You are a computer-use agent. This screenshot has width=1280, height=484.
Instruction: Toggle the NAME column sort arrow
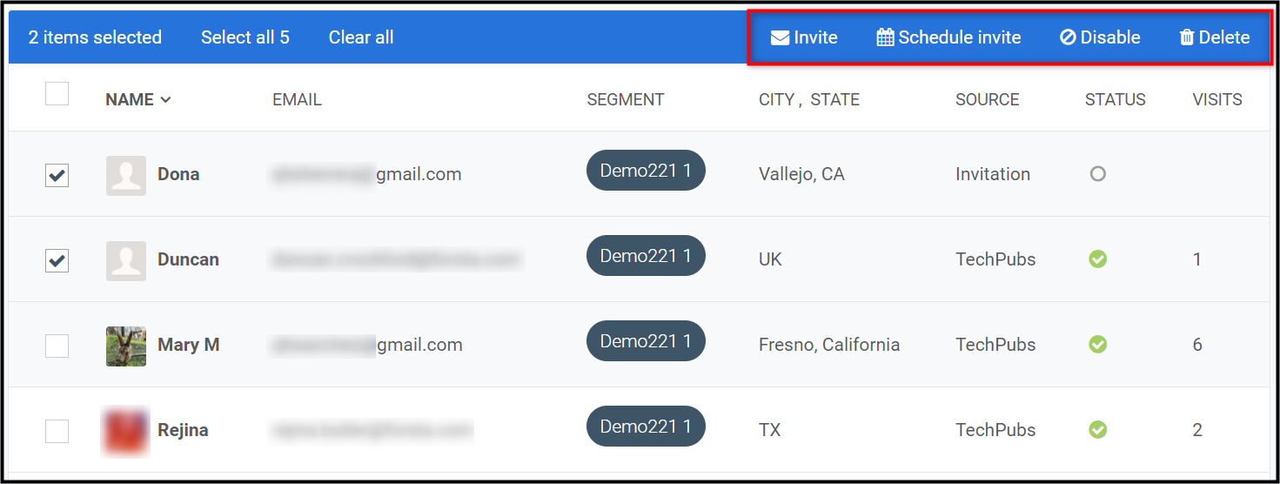165,100
